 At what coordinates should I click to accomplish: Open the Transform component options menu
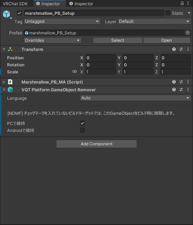[188, 49]
